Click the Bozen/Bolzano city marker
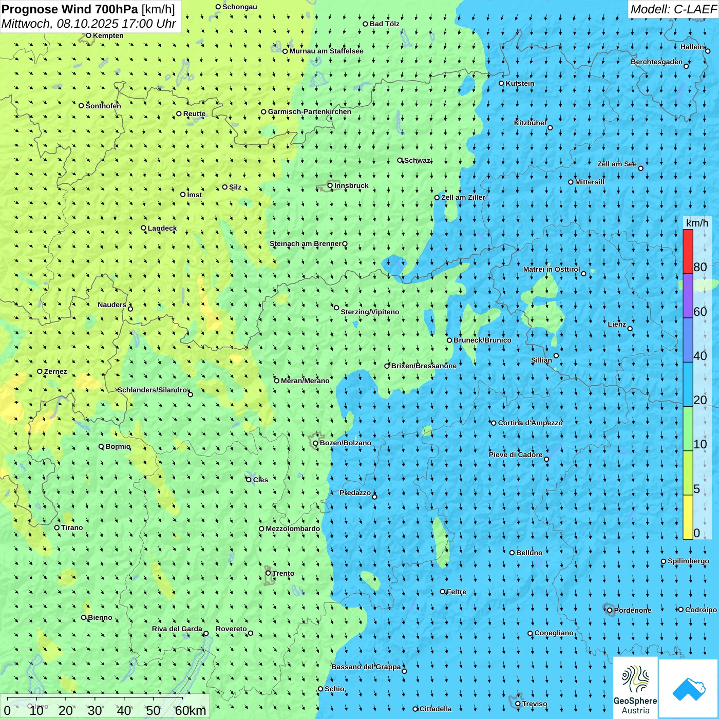This screenshot has width=719, height=719. [316, 443]
